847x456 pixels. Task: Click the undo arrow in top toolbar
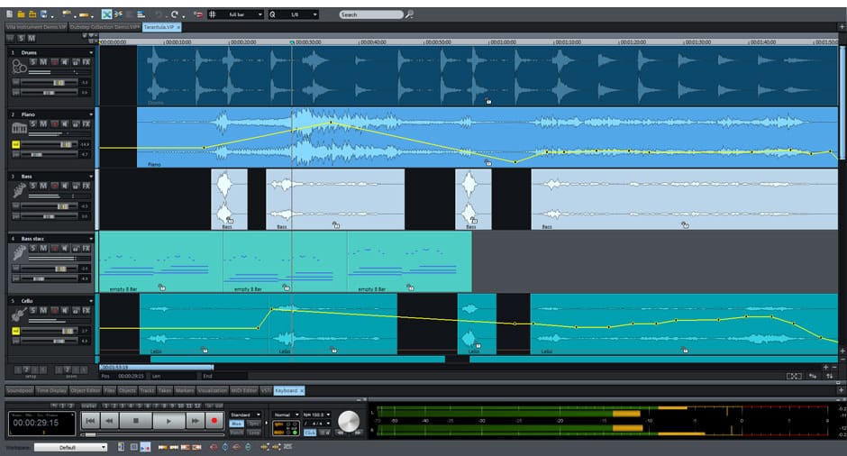159,14
